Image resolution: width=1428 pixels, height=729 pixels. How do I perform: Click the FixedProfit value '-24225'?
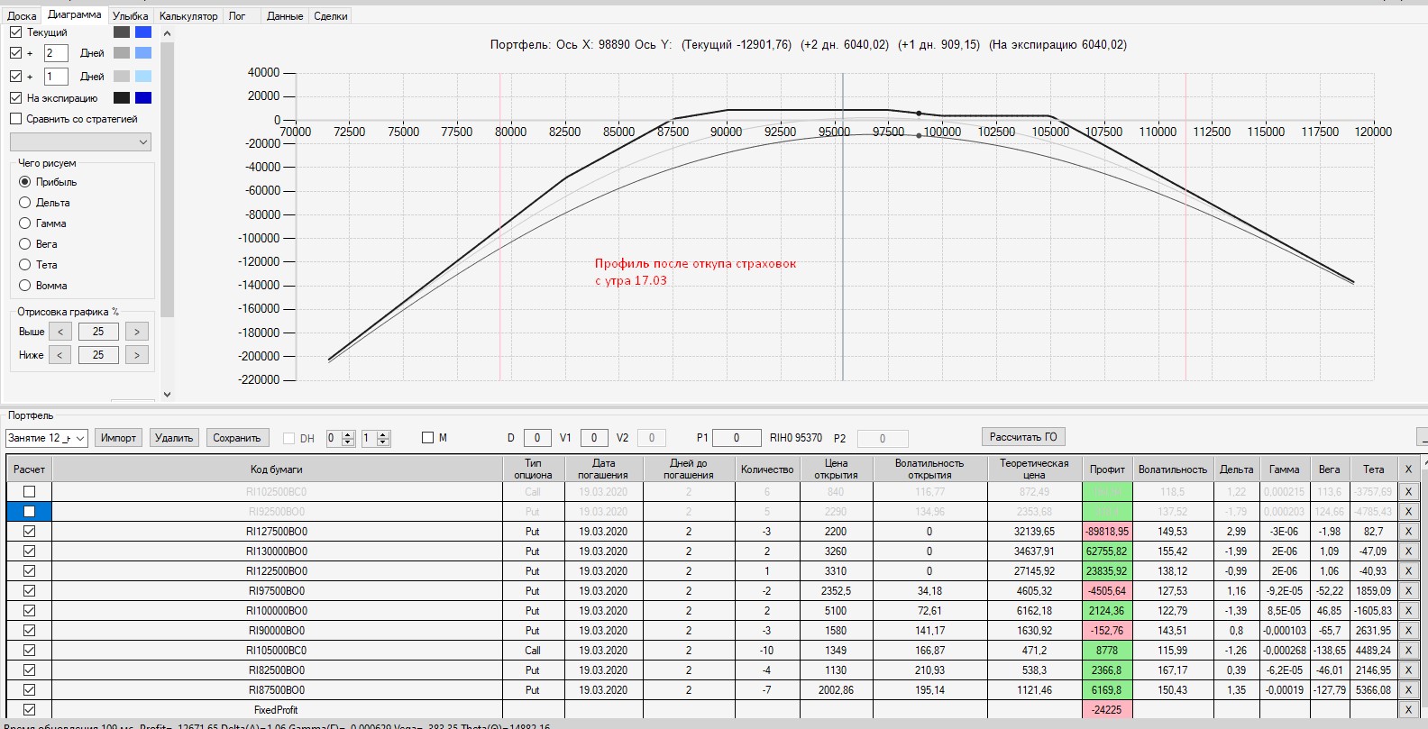1107,710
